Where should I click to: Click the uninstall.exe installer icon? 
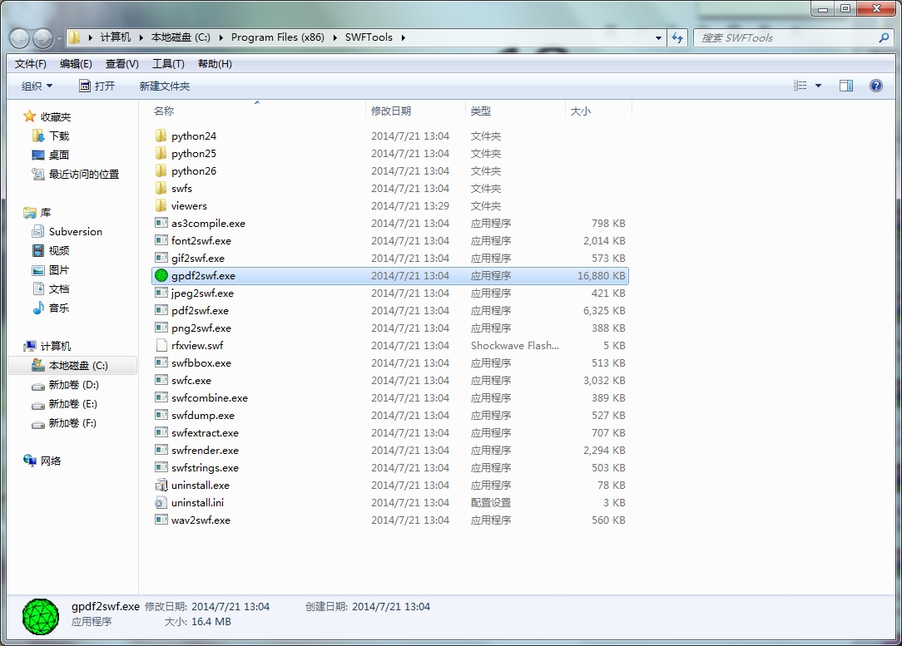tap(161, 485)
